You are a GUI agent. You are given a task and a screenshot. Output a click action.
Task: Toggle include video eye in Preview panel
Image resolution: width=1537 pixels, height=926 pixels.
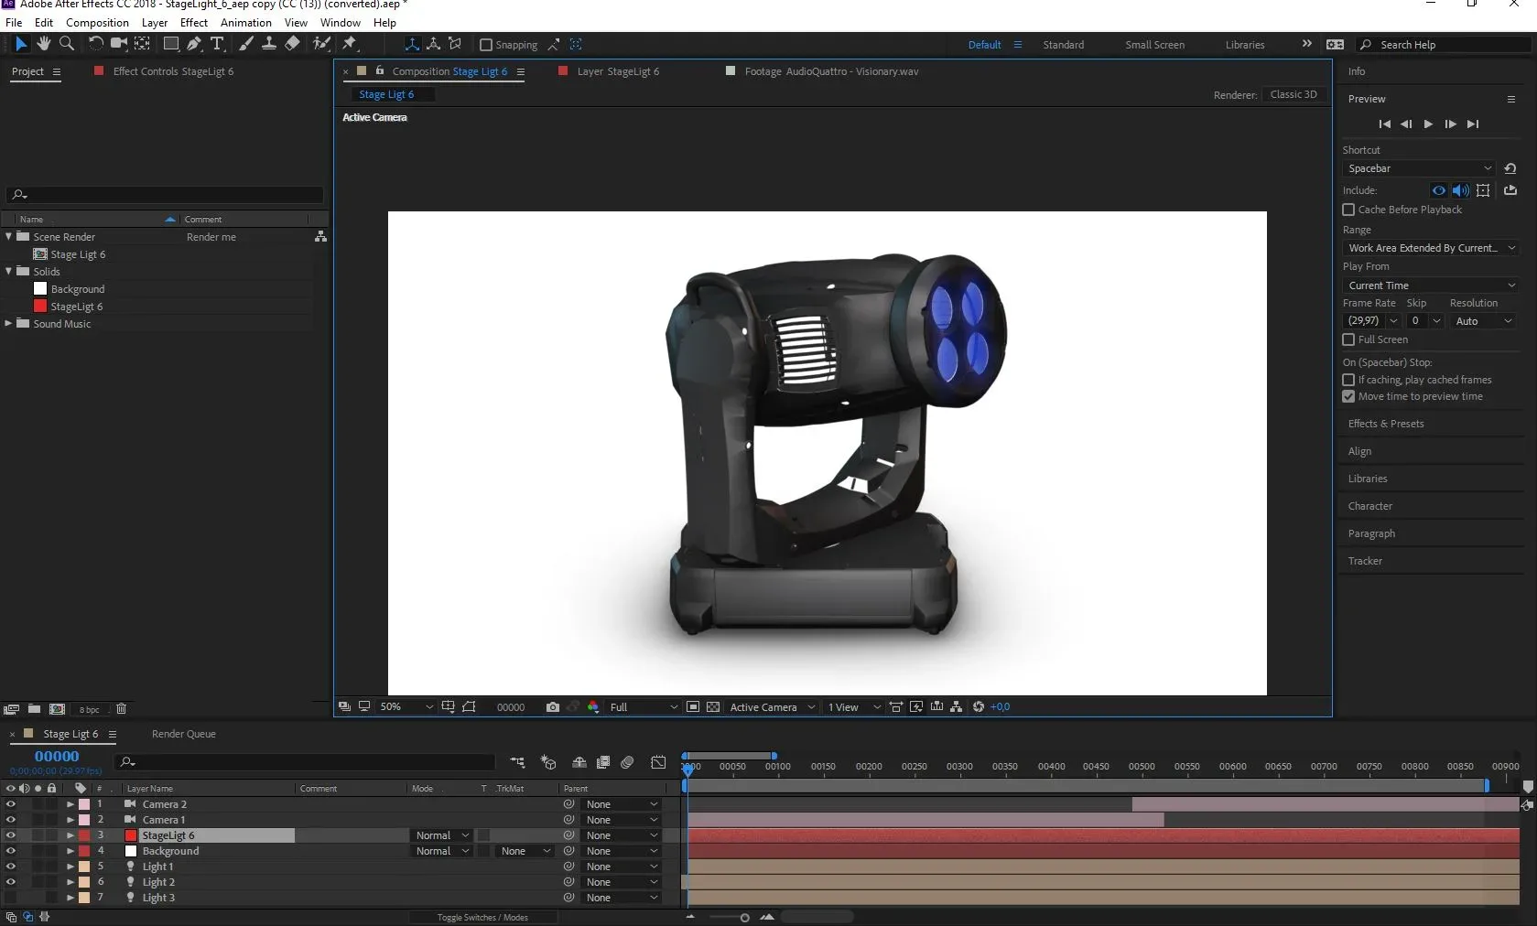point(1439,190)
